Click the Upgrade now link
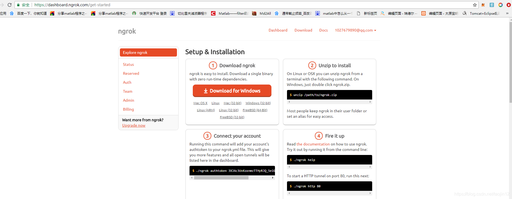The height and width of the screenshot is (199, 512). coord(134,125)
